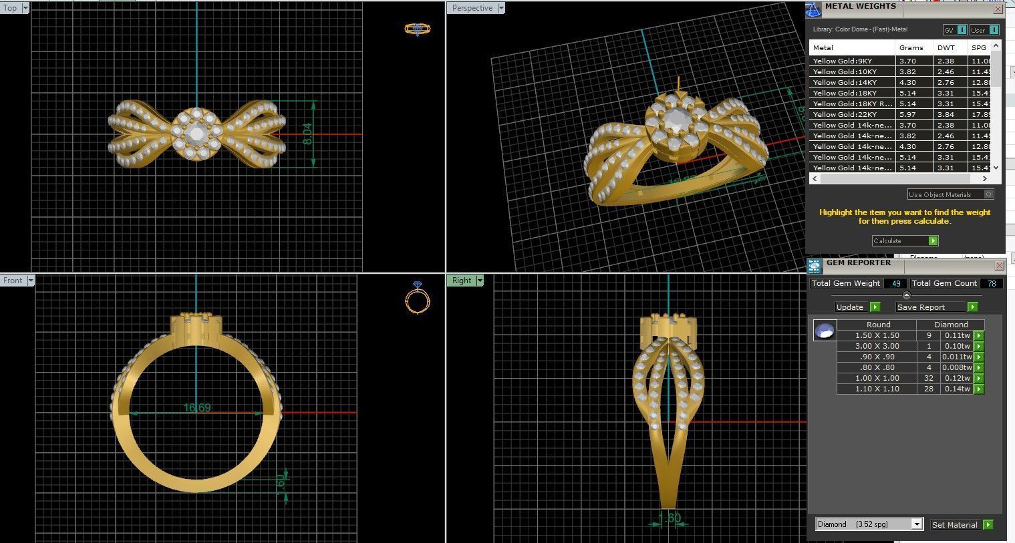The height and width of the screenshot is (543, 1015).
Task: Click the 1.00 X 1.00 gem size cell
Action: [877, 379]
